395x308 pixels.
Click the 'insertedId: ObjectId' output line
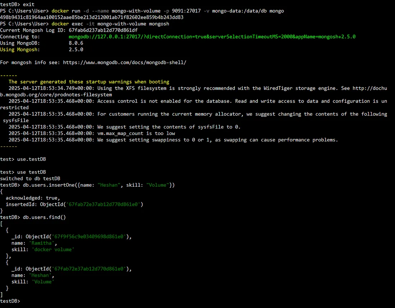(x=74, y=204)
